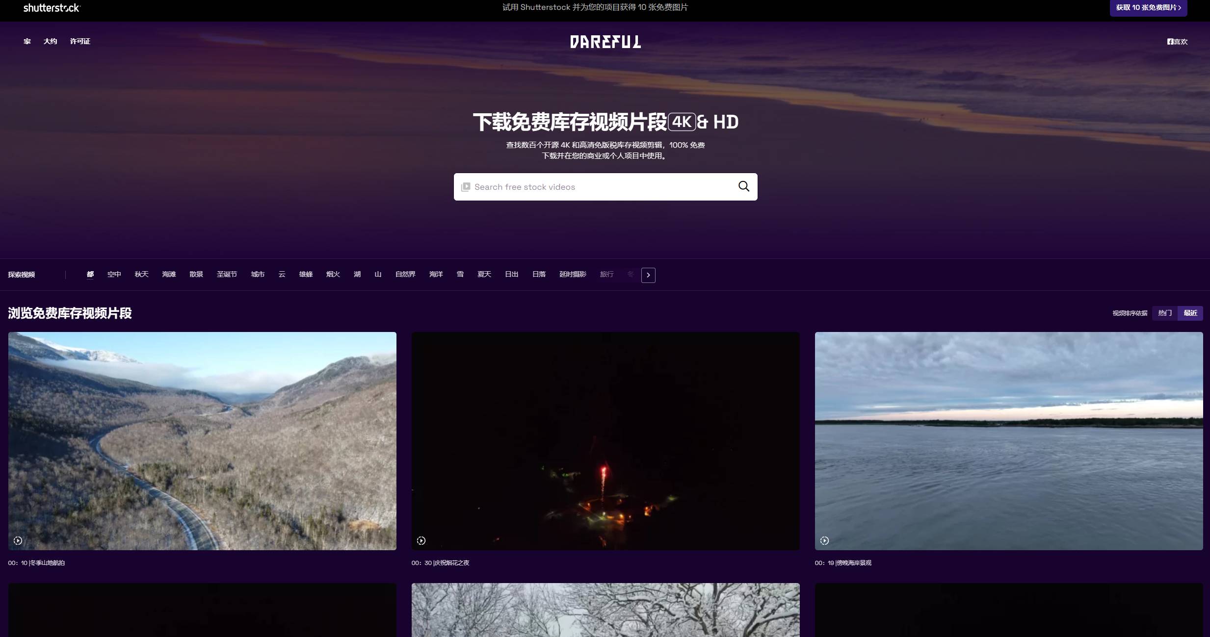Click the 傍晚海岸景观 video title
The image size is (1210, 637).
click(x=854, y=563)
